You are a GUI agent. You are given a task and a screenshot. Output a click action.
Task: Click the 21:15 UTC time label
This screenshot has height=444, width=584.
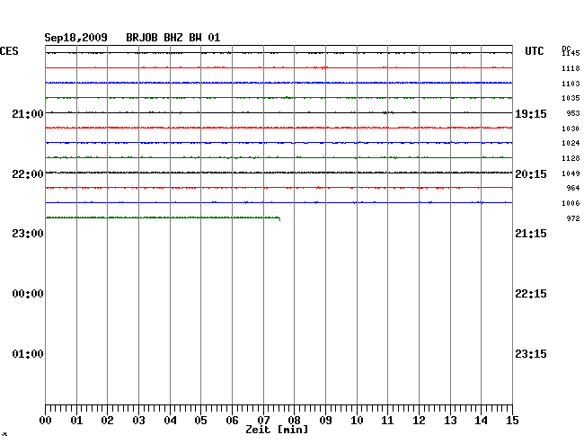pyautogui.click(x=531, y=234)
